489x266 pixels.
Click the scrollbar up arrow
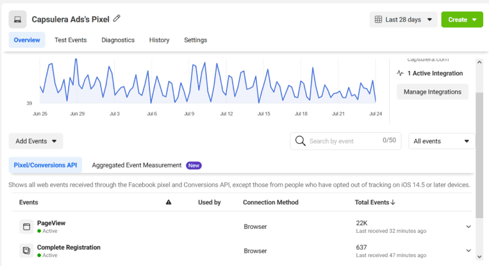click(479, 62)
